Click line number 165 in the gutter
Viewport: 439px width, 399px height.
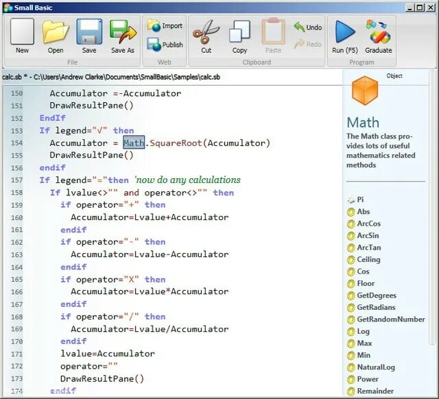click(x=16, y=280)
